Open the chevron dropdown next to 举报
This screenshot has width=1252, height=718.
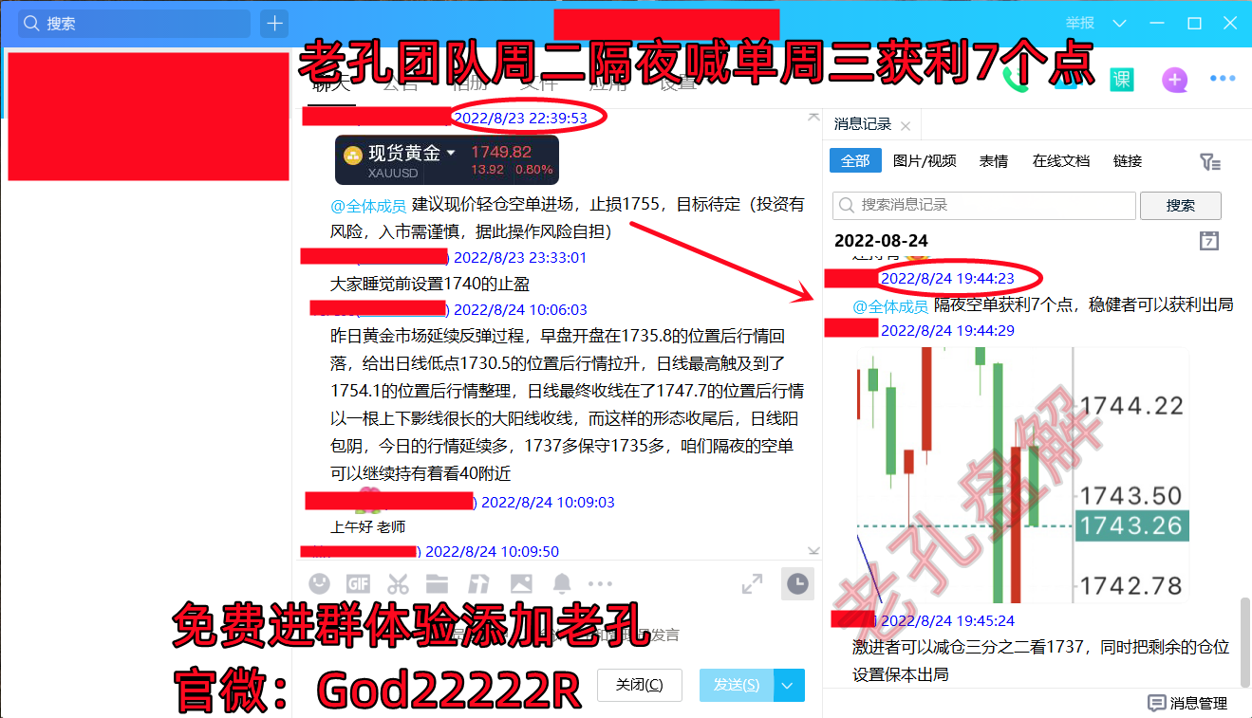tap(1119, 23)
